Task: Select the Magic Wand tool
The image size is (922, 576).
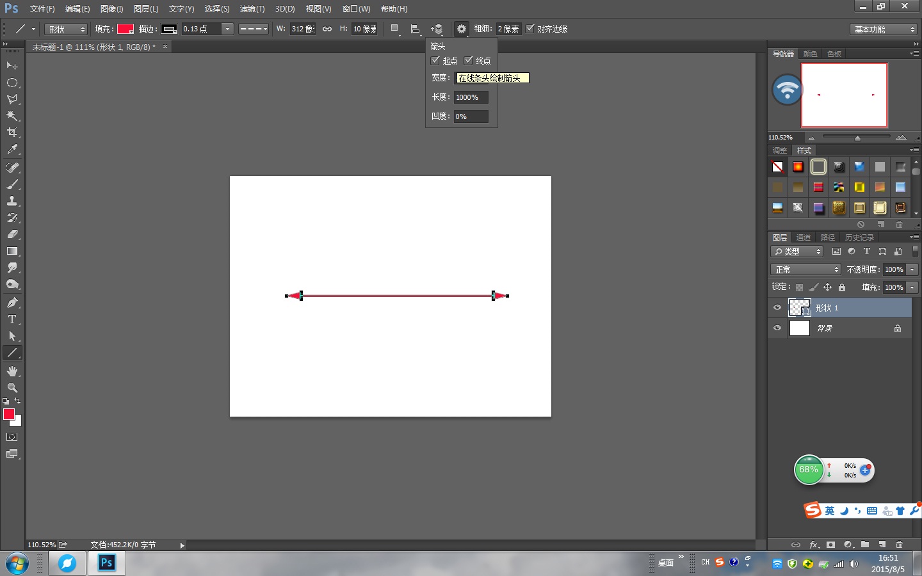Action: pos(12,116)
